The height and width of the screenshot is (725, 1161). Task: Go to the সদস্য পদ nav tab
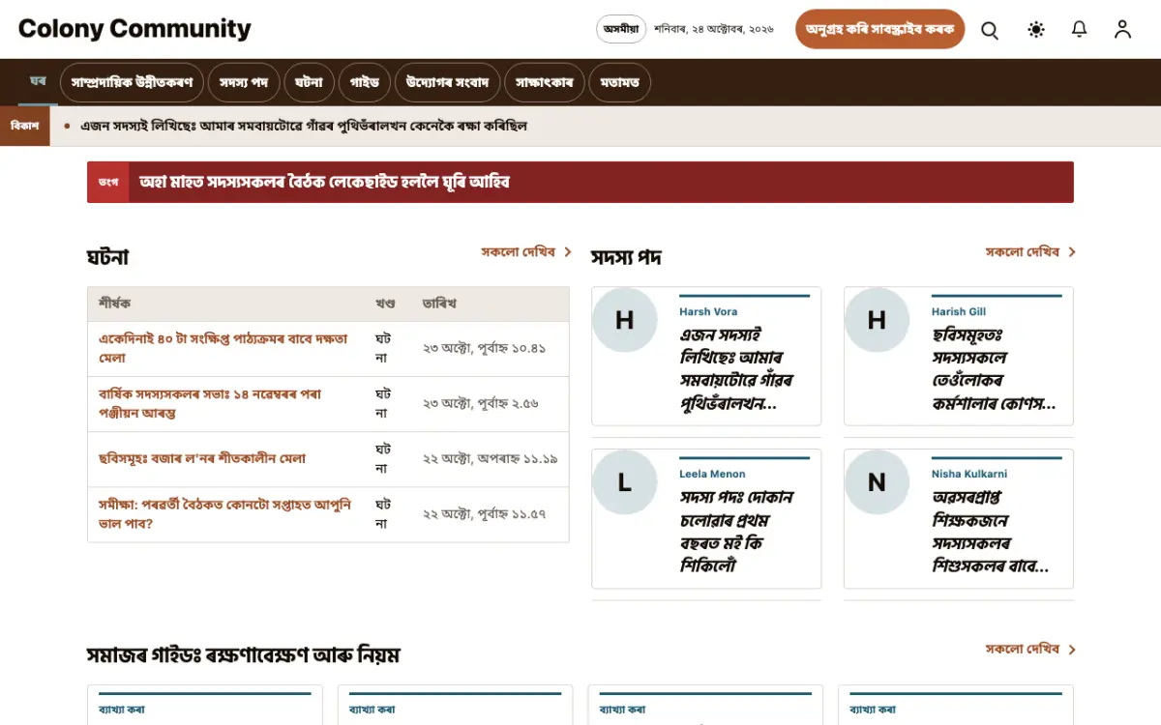[243, 83]
